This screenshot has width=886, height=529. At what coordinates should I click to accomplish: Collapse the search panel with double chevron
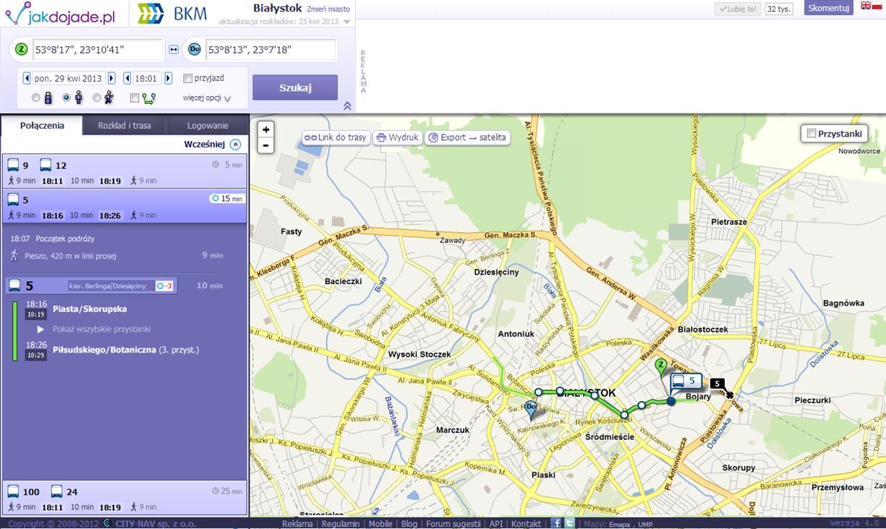click(347, 106)
